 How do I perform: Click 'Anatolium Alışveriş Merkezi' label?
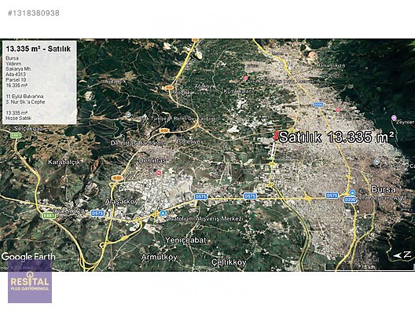(x=205, y=219)
